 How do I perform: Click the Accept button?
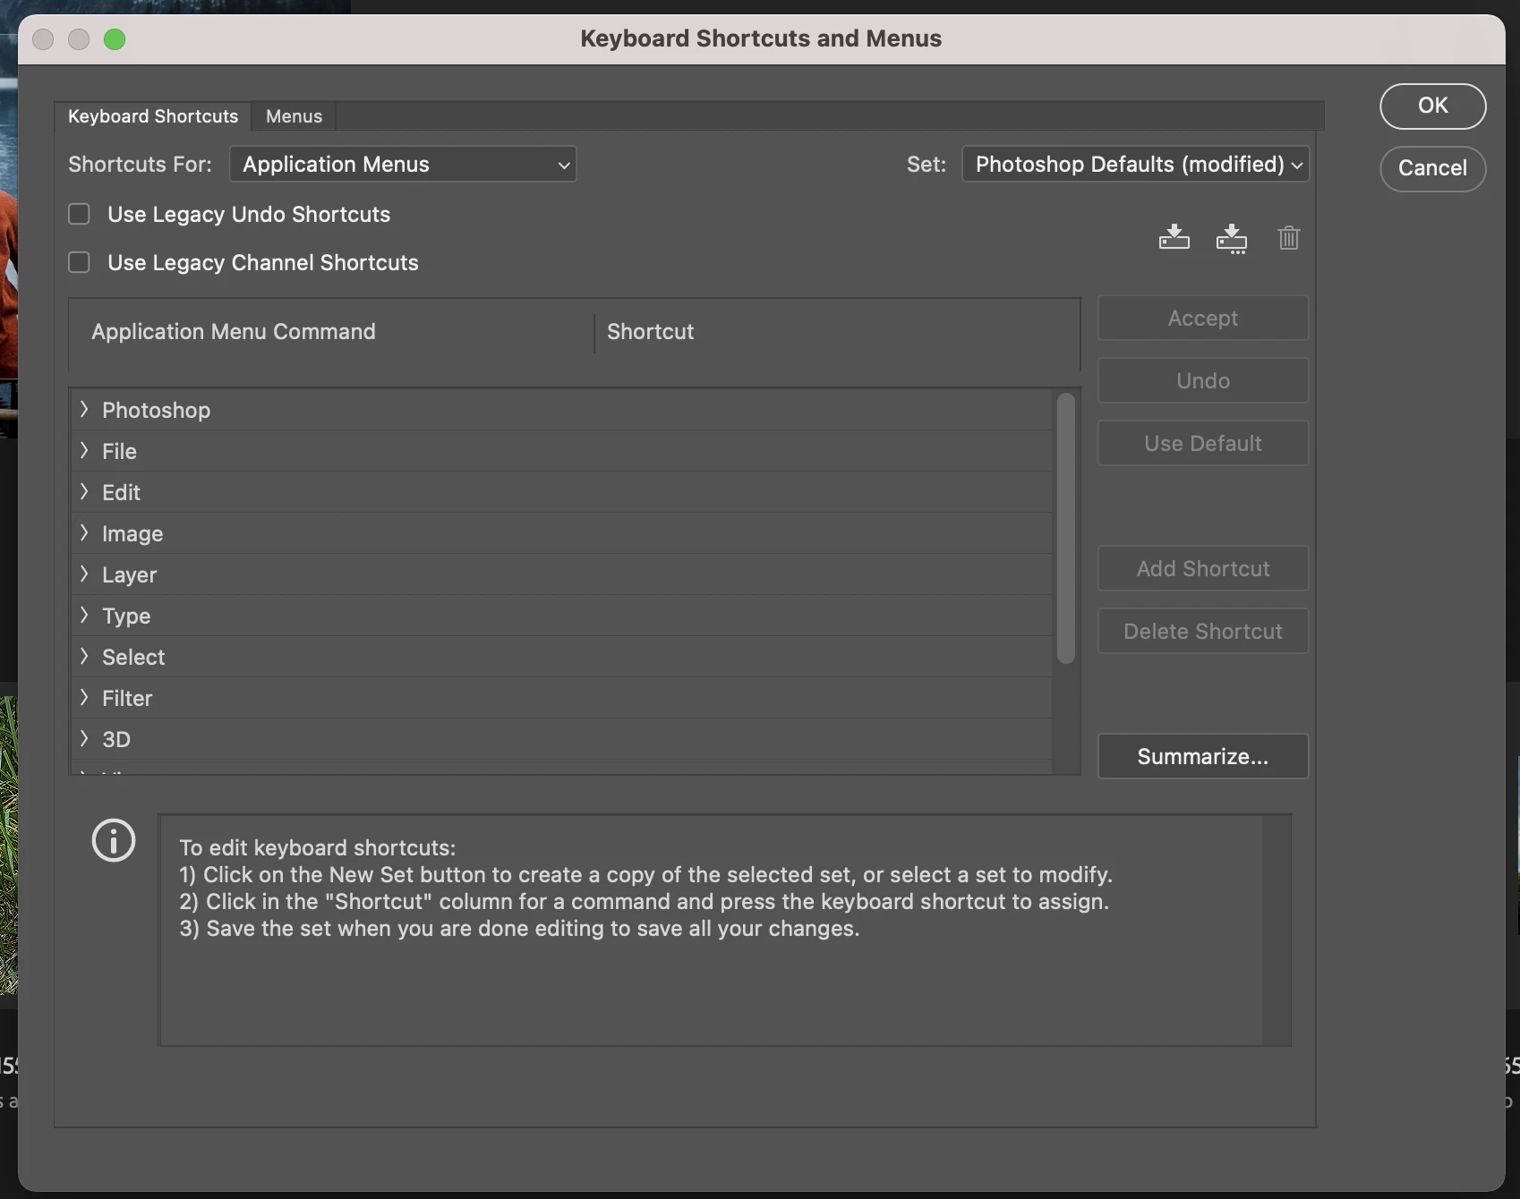tap(1202, 318)
